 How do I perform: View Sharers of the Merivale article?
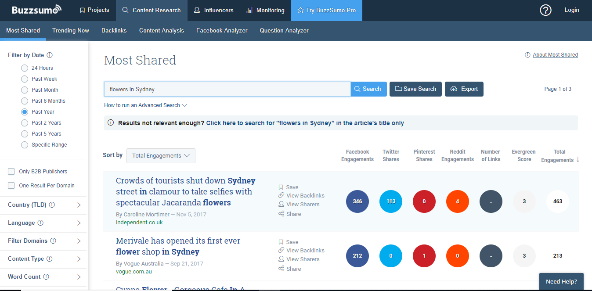tap(299, 259)
